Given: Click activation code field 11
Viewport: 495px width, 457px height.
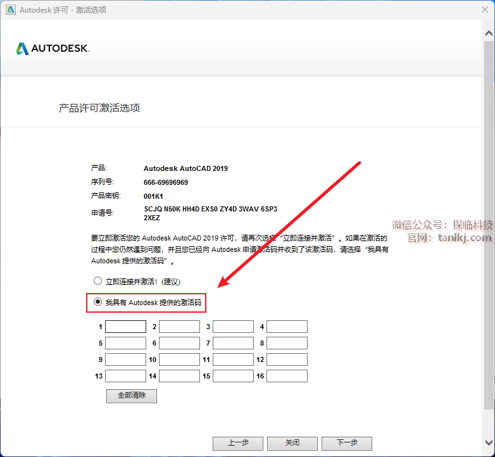Looking at the screenshot, I should [x=234, y=360].
